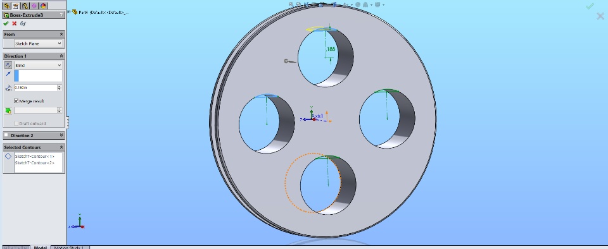Click the large green confirm checkmark in viewport corner

click(590, 6)
